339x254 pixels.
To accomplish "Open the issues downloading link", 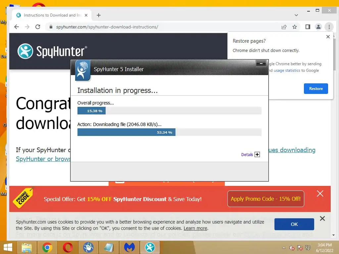I will 292,150.
